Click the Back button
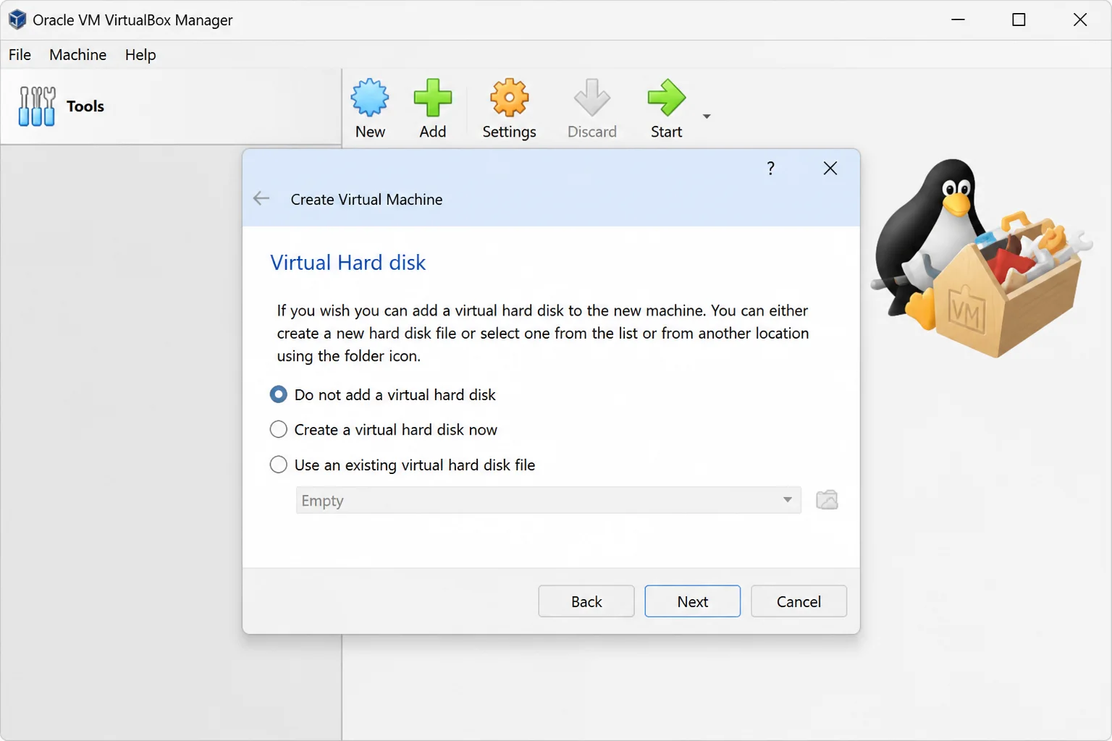 pyautogui.click(x=586, y=601)
